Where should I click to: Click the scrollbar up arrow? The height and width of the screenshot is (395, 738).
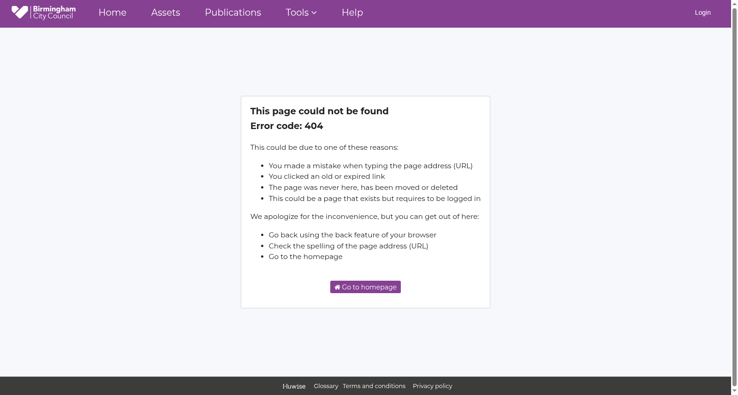734,3
